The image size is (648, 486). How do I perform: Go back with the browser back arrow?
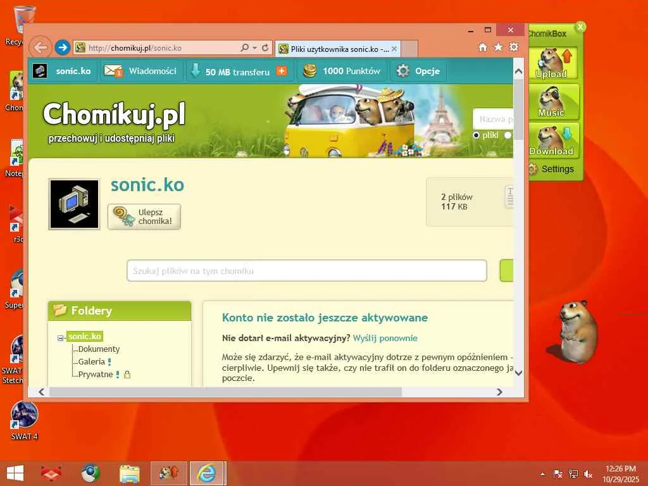[40, 47]
